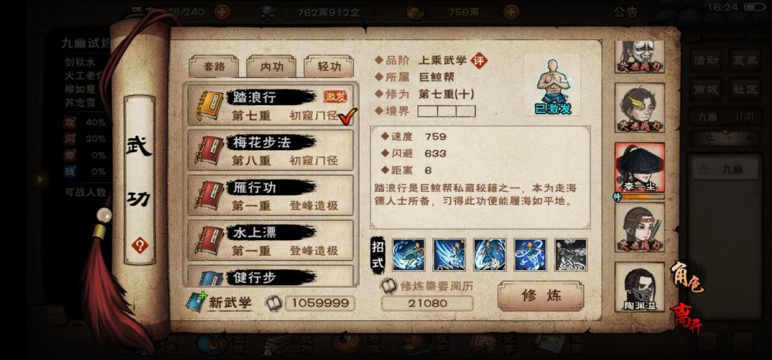772x360 pixels.
Task: Toggle the 激发 badge on 踏浪行
Action: point(335,96)
